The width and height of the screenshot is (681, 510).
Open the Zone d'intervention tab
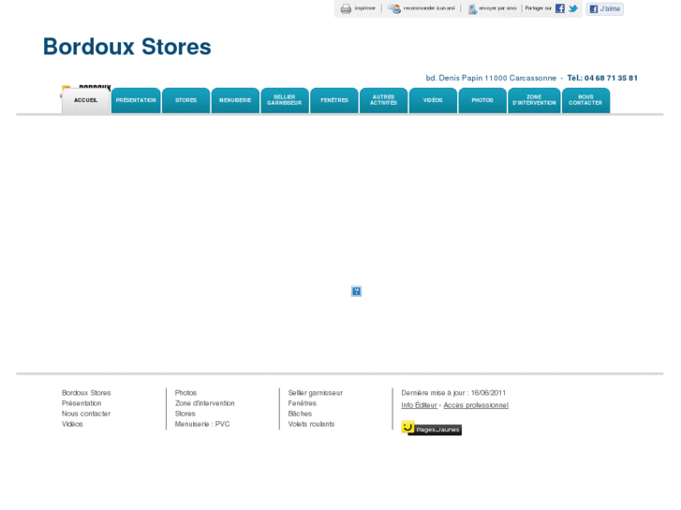[534, 101]
